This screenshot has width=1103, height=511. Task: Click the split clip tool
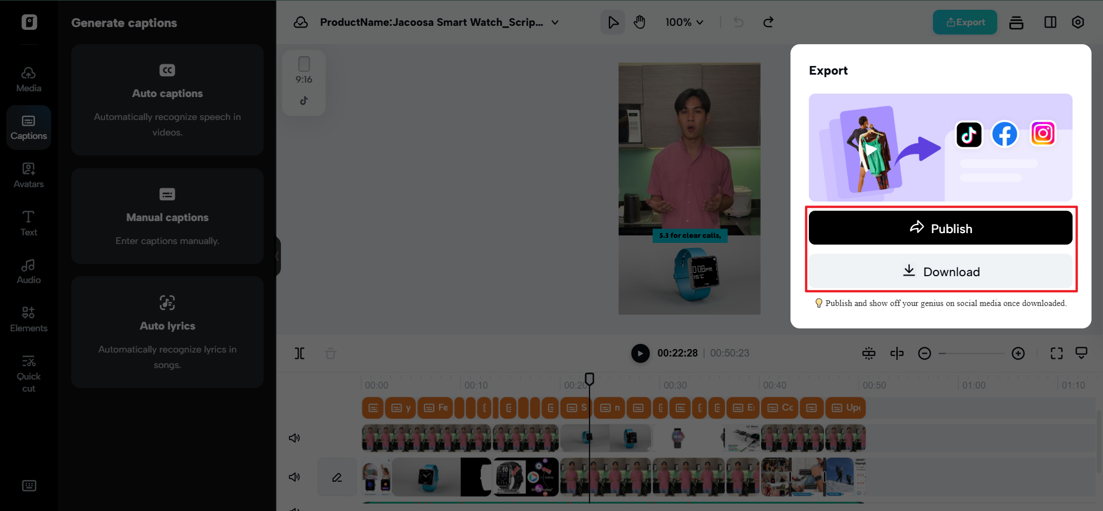point(300,353)
